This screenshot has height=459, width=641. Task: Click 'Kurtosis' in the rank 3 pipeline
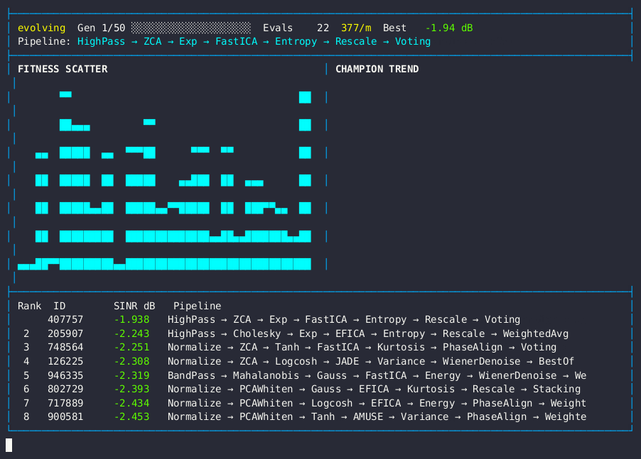pyautogui.click(x=401, y=347)
